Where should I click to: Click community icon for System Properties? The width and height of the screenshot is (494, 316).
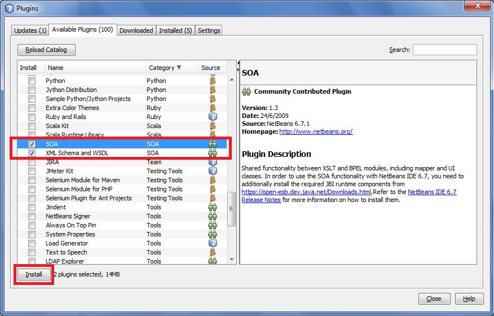(213, 234)
